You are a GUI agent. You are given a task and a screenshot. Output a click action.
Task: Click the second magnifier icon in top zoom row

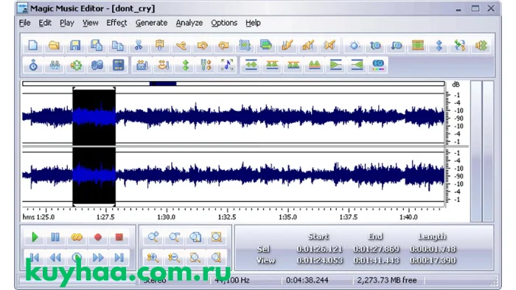(174, 237)
